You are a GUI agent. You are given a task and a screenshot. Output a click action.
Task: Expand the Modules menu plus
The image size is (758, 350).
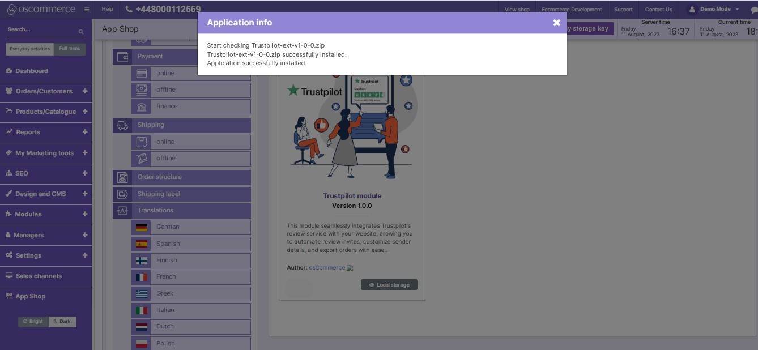point(85,214)
